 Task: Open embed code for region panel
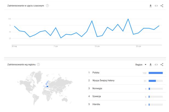click(x=156, y=64)
